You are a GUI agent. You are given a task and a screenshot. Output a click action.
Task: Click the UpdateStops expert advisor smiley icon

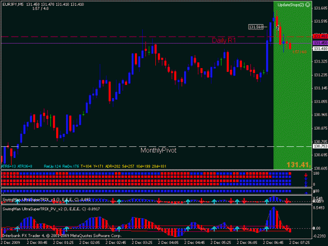pos(308,5)
